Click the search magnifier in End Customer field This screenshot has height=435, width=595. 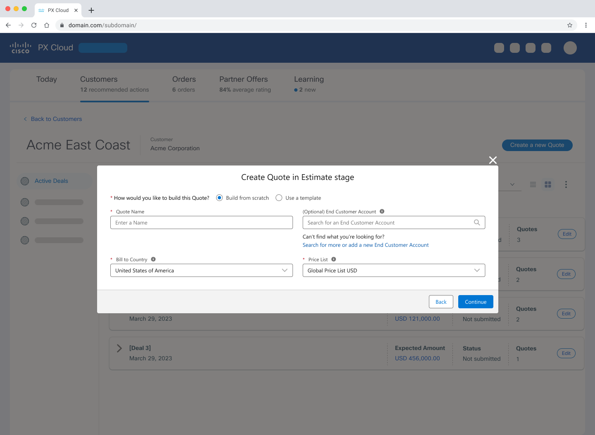tap(477, 222)
